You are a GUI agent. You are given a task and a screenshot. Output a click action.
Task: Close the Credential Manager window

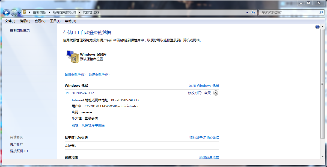pos(319,3)
